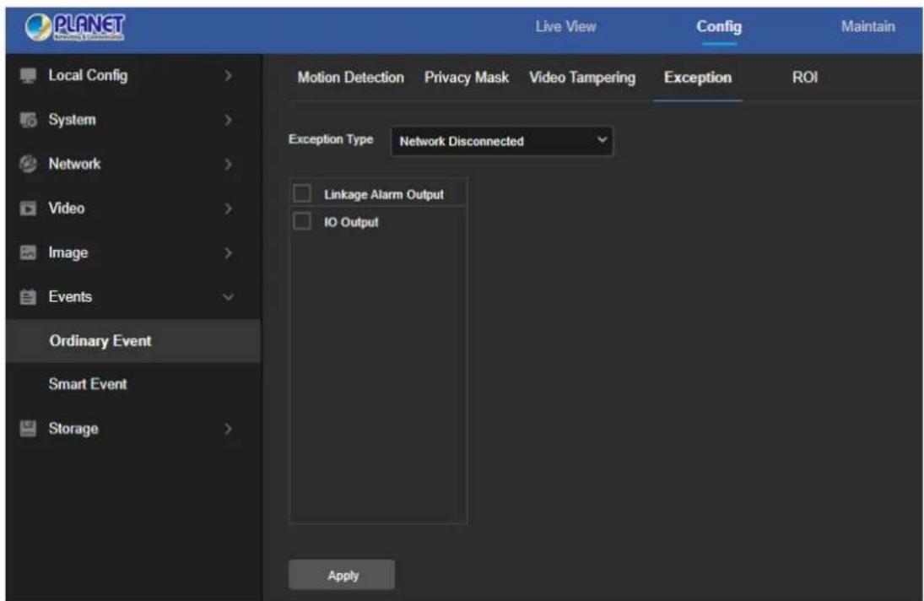Open the Exception Type dropdown

(502, 141)
